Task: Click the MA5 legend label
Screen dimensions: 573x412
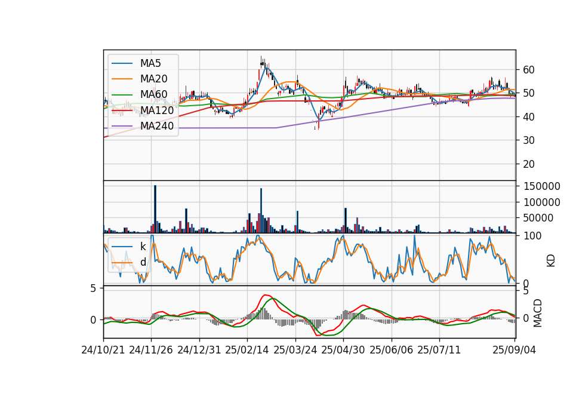Action: (150, 63)
